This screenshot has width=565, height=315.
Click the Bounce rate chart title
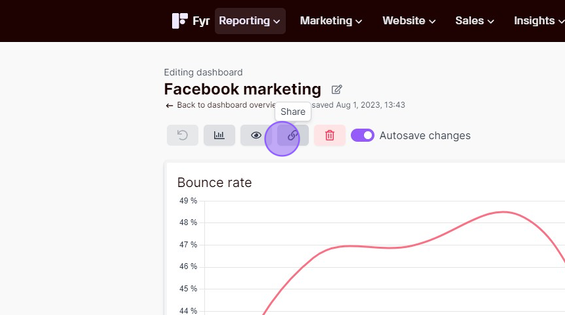(x=214, y=182)
